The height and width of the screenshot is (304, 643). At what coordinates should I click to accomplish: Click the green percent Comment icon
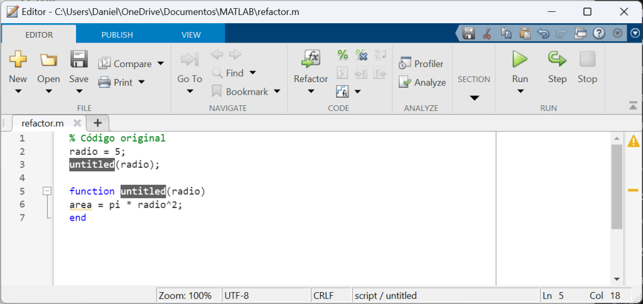343,55
